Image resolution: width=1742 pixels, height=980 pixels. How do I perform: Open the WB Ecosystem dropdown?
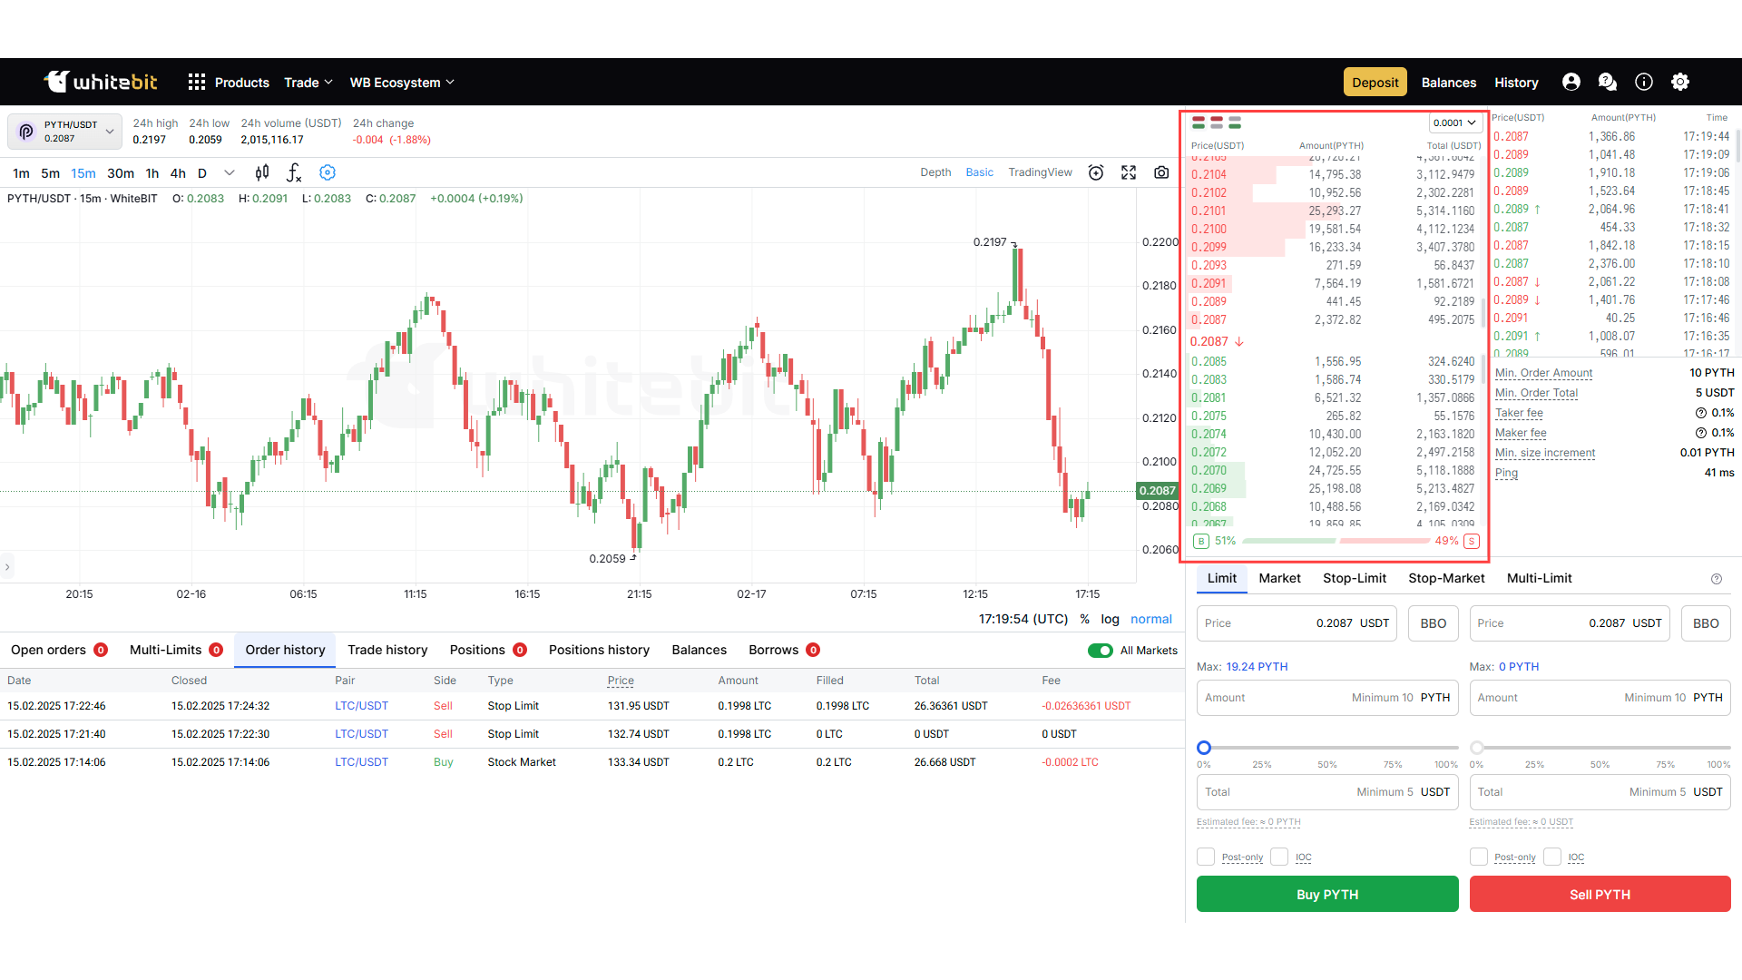coord(402,83)
